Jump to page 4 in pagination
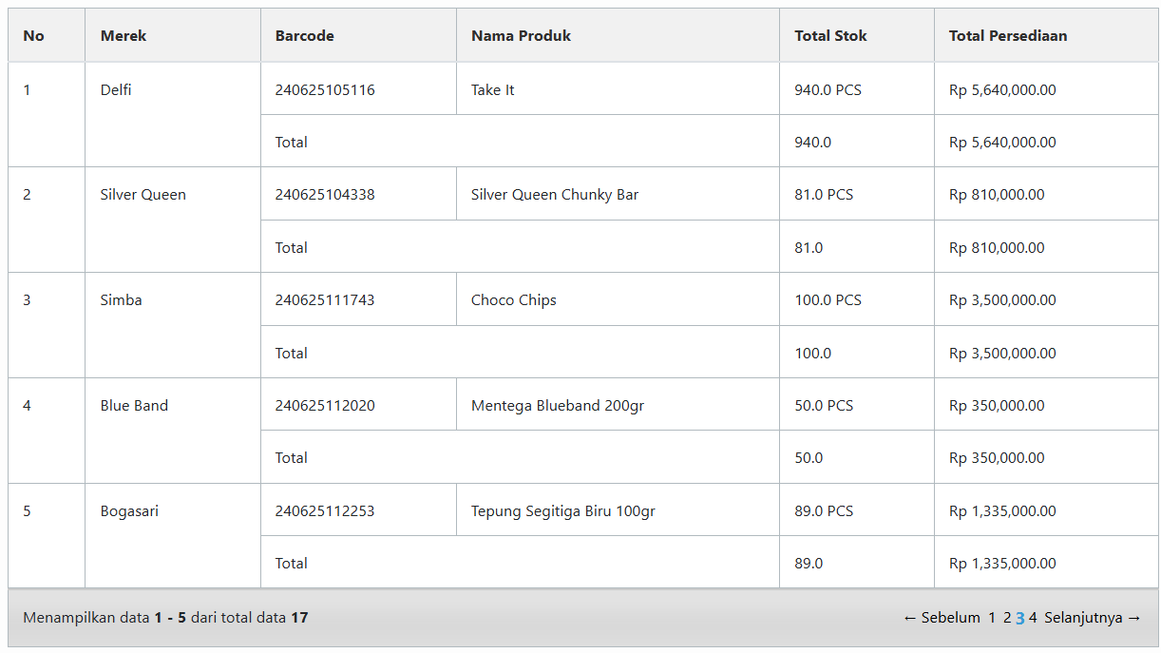 tap(1033, 618)
